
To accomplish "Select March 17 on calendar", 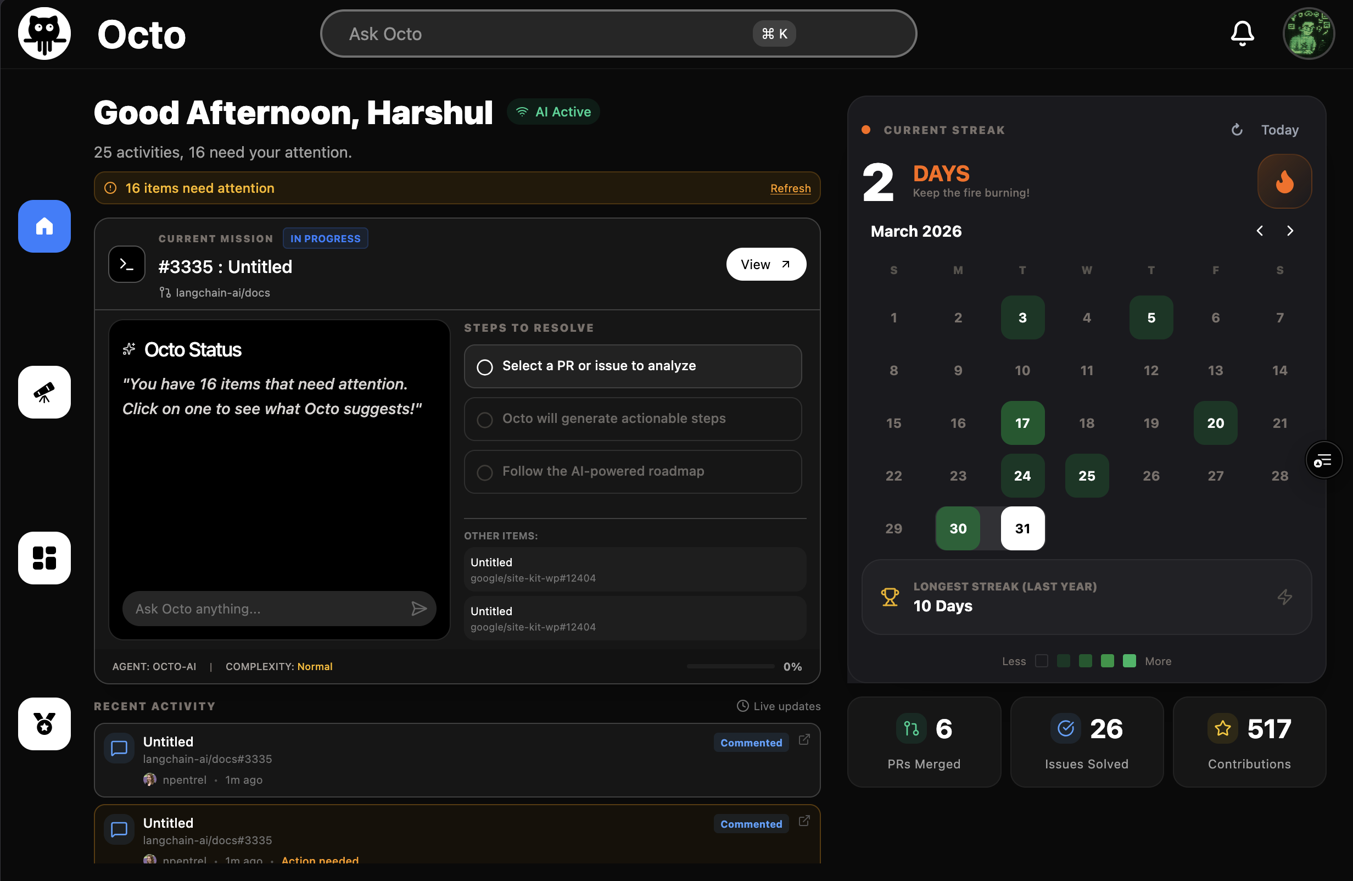I will (x=1022, y=423).
